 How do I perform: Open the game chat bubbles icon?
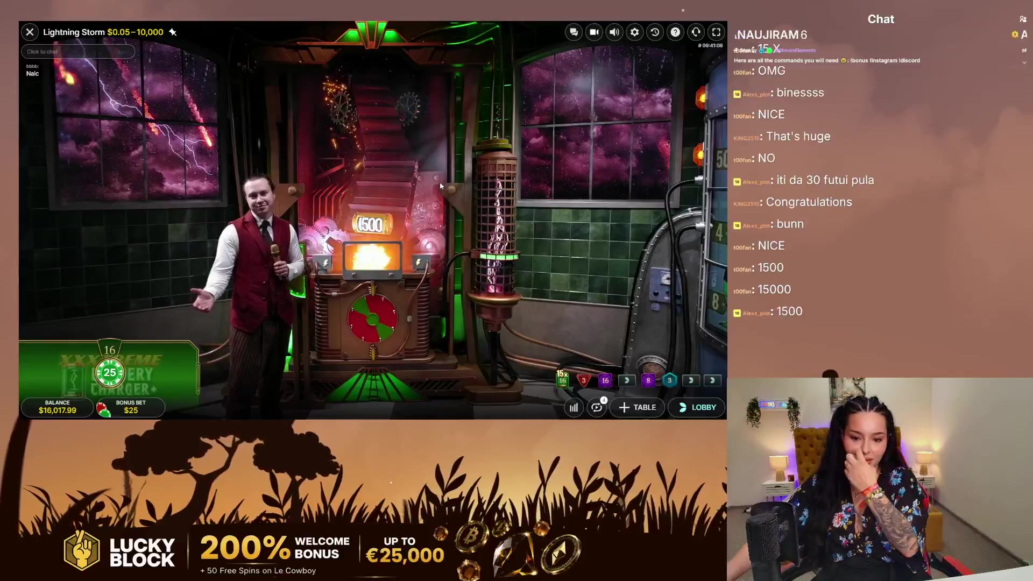pos(574,32)
